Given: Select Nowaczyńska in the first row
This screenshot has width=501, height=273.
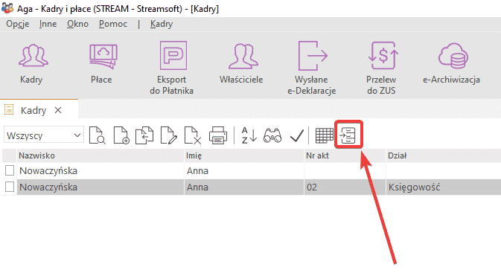Looking at the screenshot, I should point(100,171).
